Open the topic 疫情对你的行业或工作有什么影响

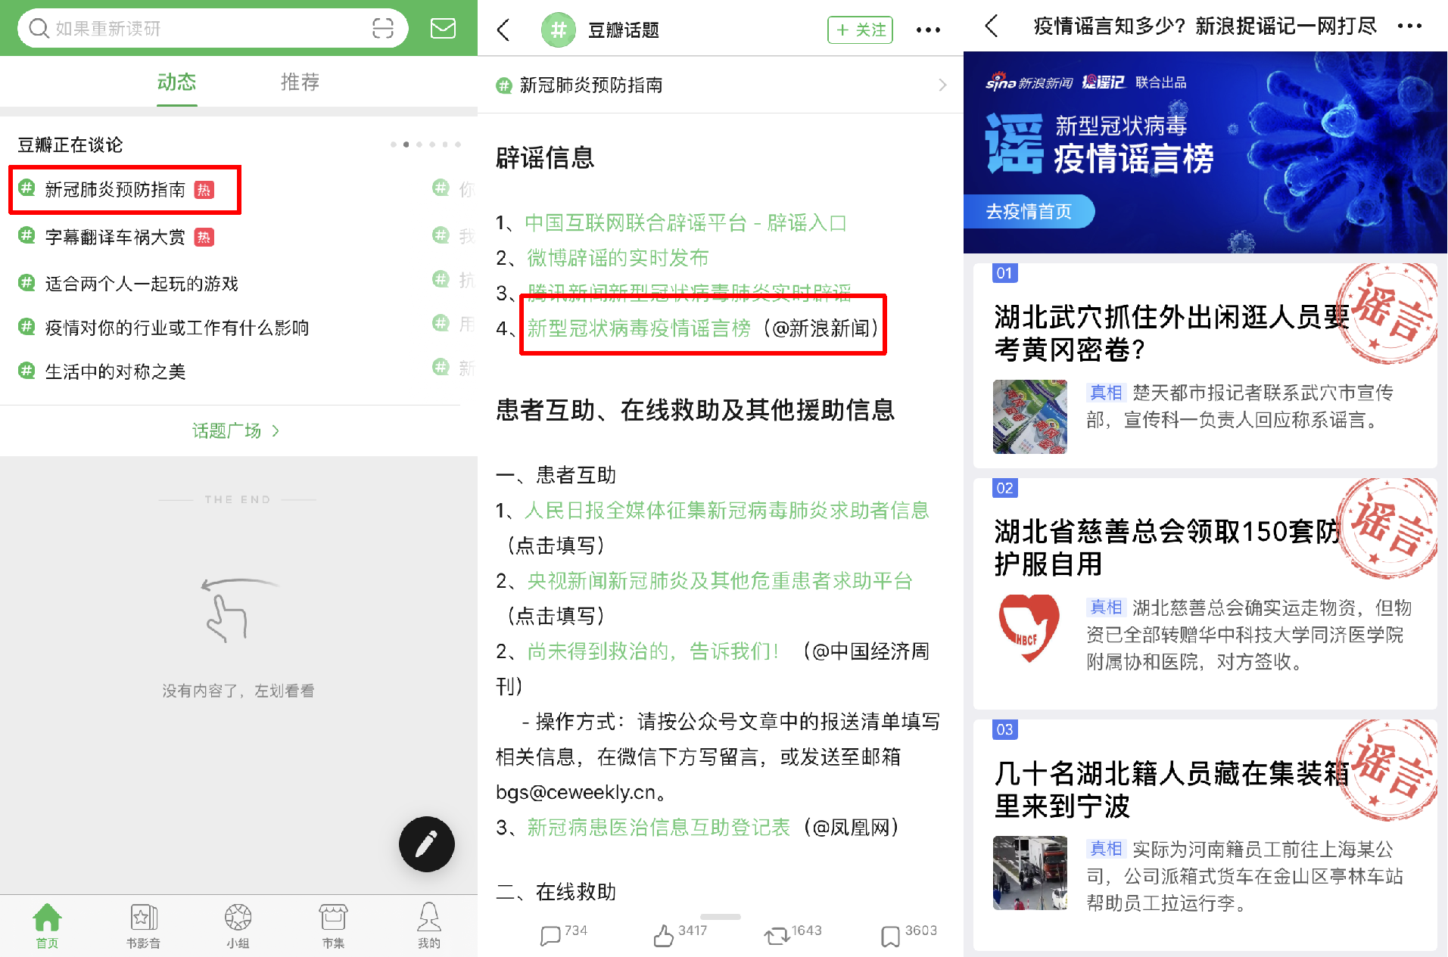[177, 328]
